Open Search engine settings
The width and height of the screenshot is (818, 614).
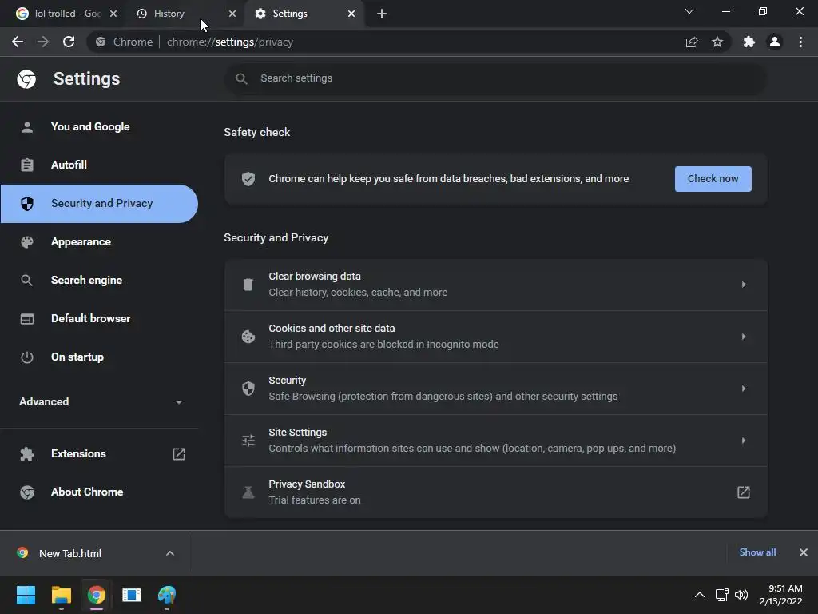[99, 281]
